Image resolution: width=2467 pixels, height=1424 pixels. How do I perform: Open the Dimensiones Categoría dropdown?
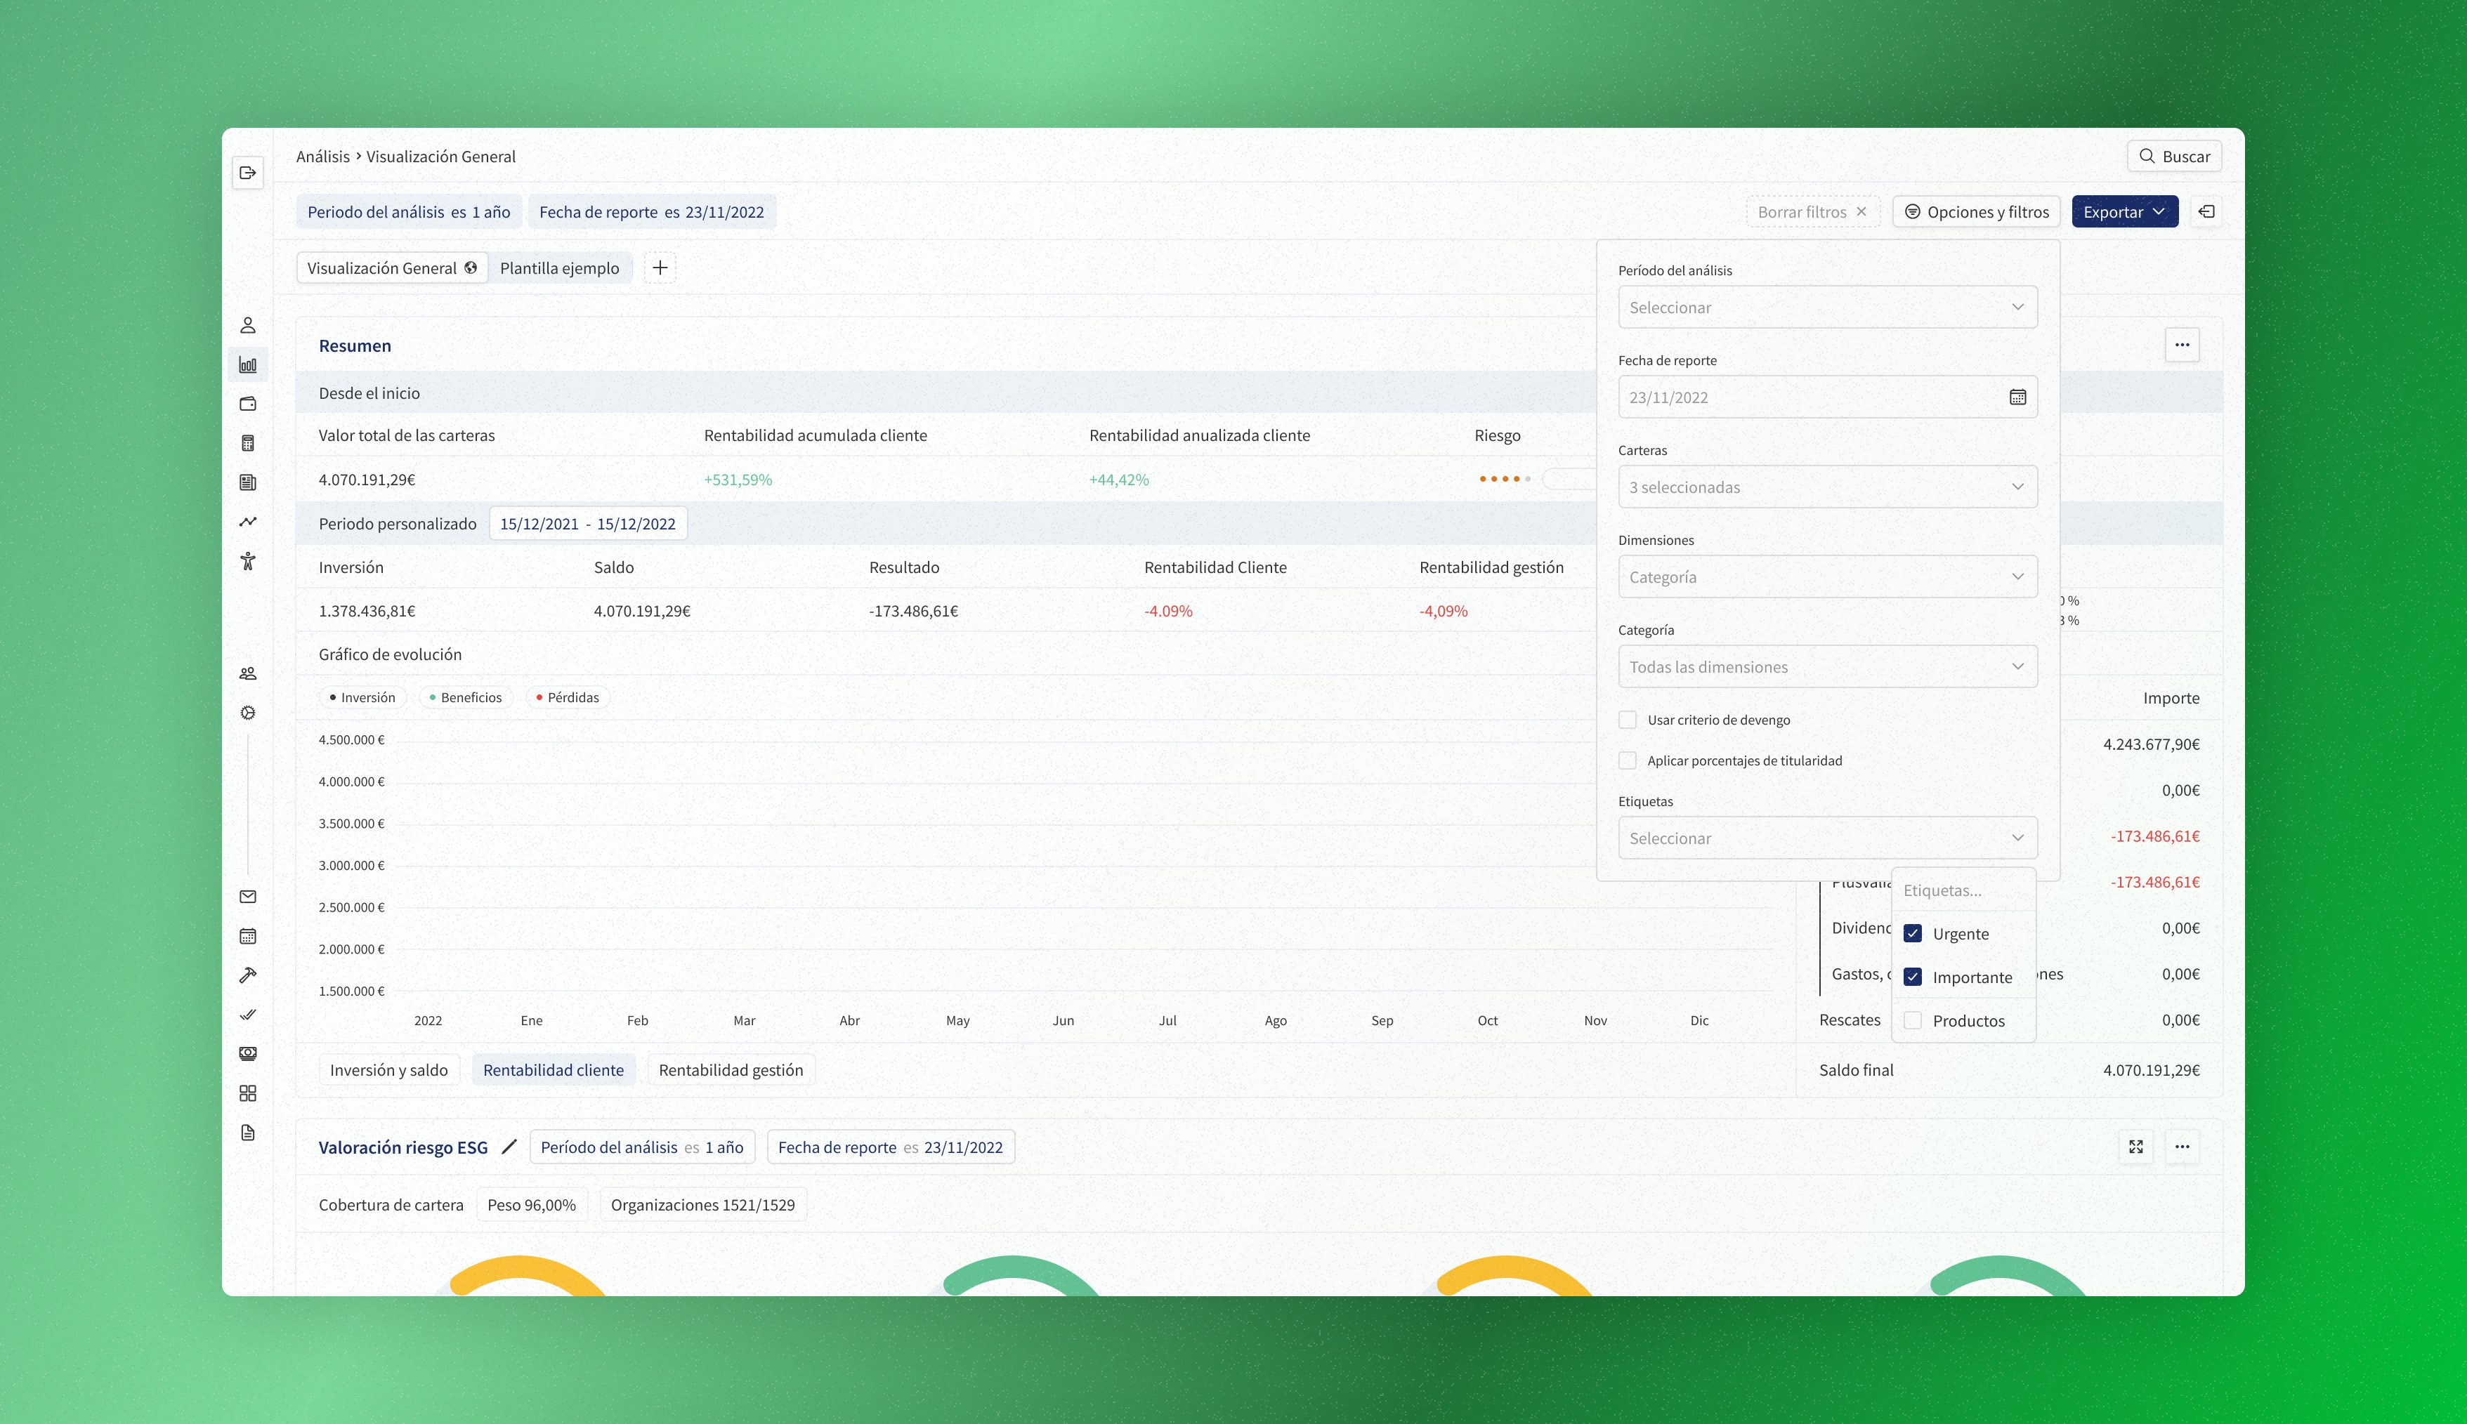click(1827, 576)
